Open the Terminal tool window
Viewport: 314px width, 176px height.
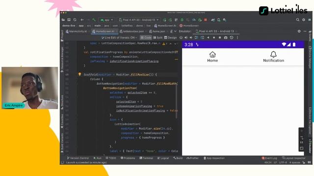click(146, 158)
